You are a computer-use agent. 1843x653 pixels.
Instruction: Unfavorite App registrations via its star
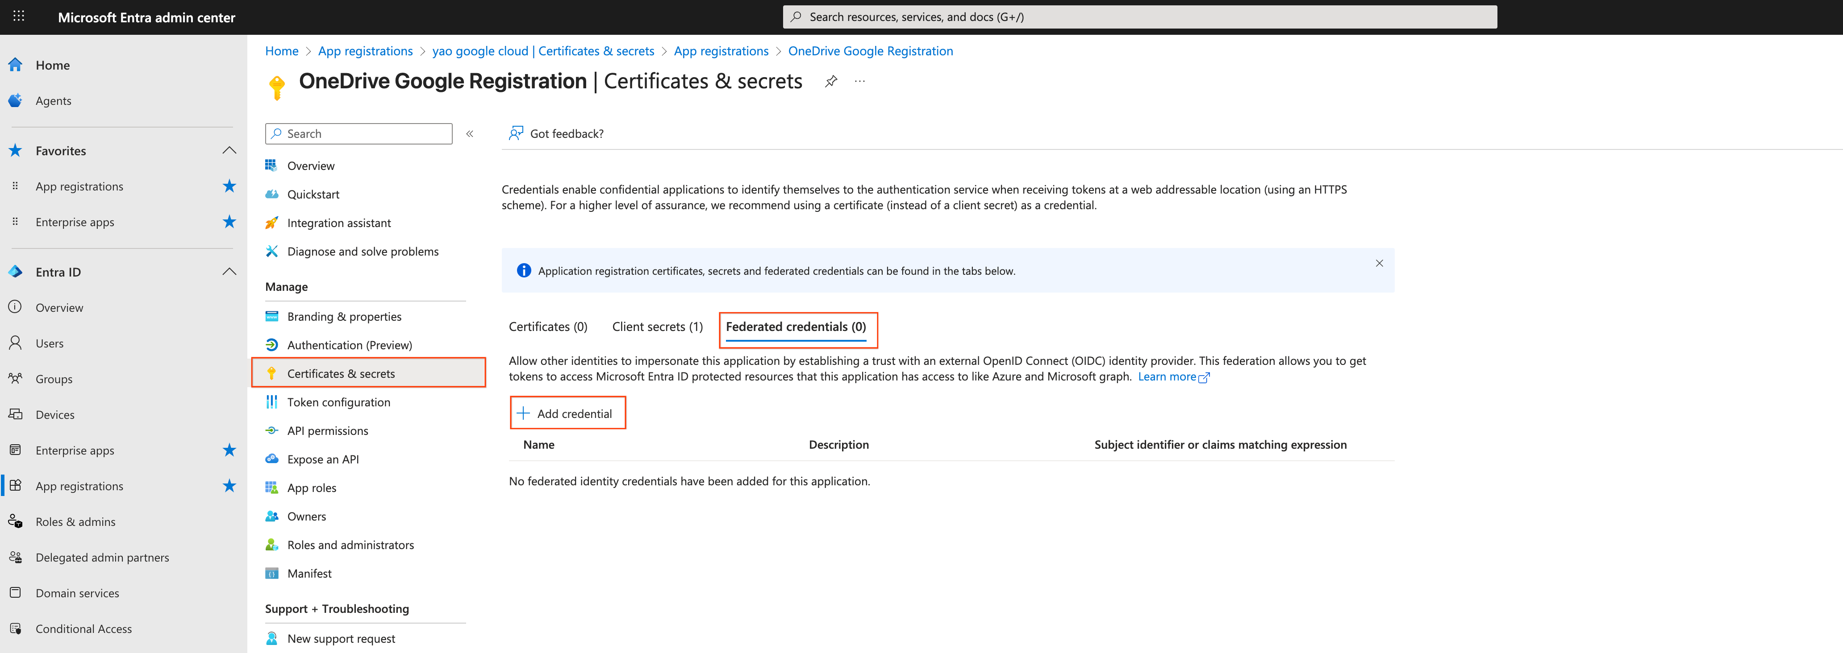click(229, 186)
